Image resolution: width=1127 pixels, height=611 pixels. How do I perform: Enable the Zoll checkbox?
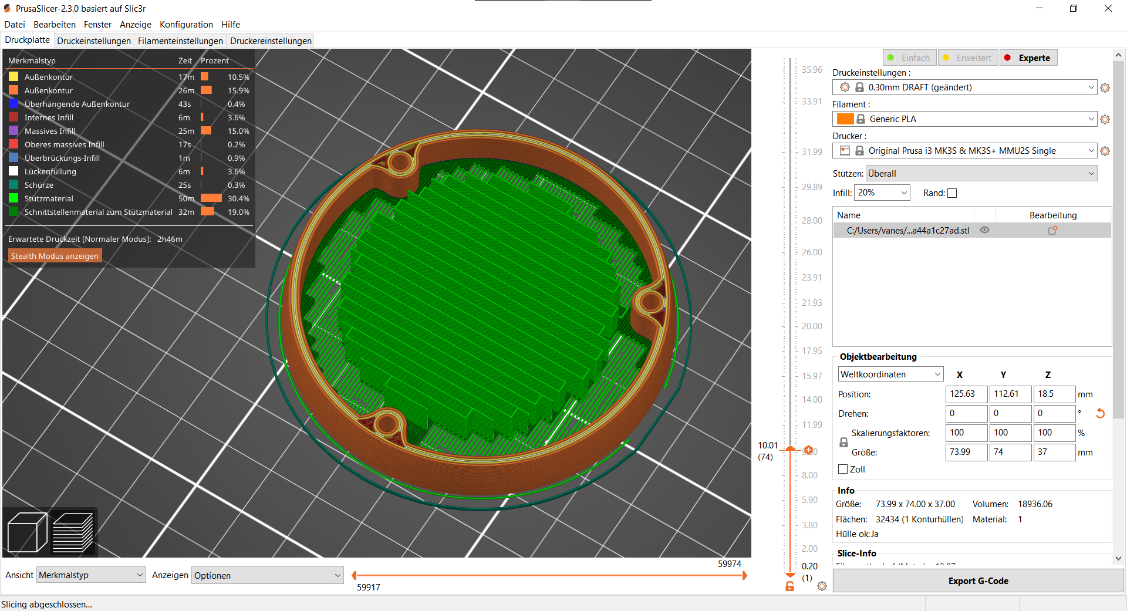point(842,469)
